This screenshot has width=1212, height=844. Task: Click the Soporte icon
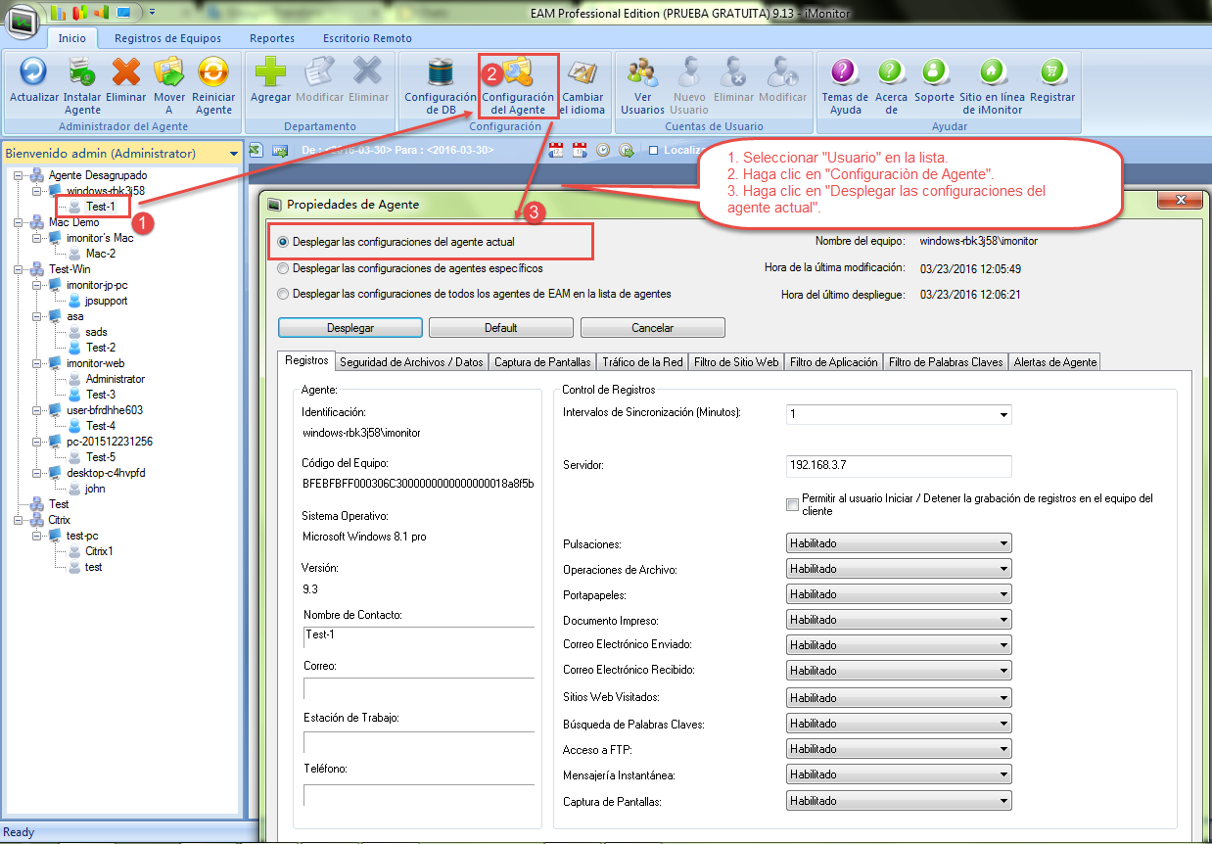[934, 71]
